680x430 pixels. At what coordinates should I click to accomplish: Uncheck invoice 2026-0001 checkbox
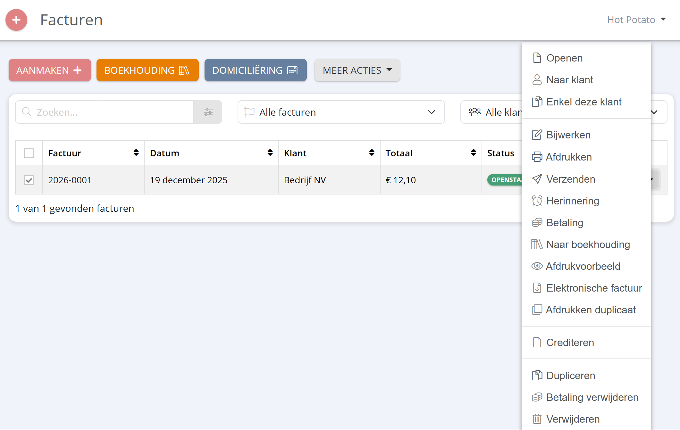point(29,180)
